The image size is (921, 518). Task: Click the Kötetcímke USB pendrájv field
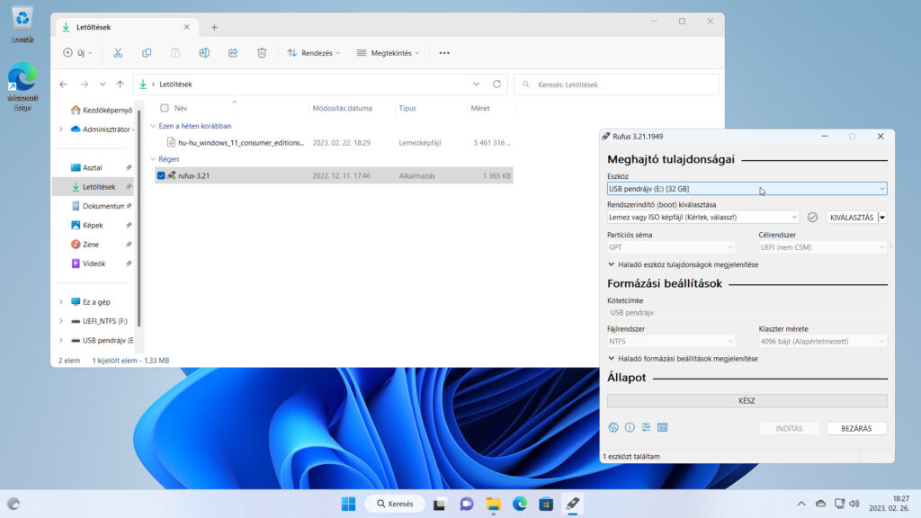[x=747, y=313]
